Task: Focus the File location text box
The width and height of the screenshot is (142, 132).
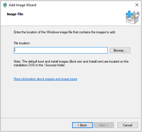Action: 61,50
